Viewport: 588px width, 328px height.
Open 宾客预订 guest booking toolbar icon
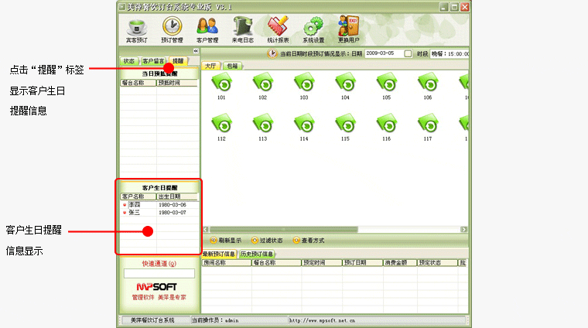click(136, 27)
